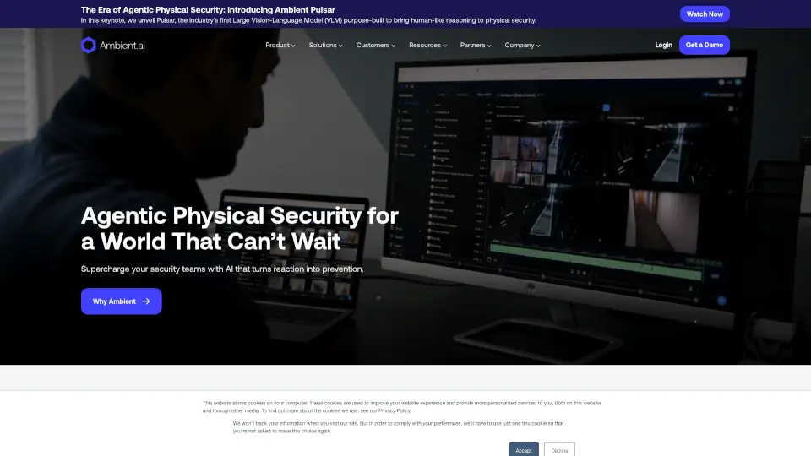
Task: Expand the Resources dropdown menu
Action: point(427,45)
